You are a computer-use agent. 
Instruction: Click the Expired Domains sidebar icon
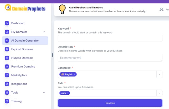coord(7,49)
